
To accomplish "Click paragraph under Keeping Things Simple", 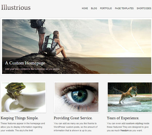I will (23, 127).
